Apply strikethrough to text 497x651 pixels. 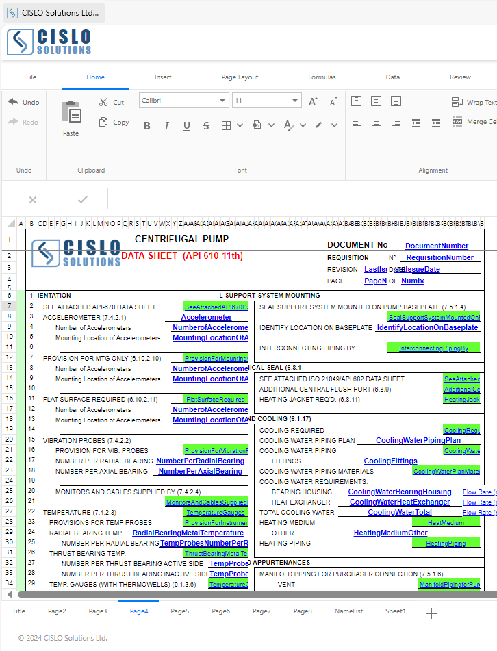point(206,126)
